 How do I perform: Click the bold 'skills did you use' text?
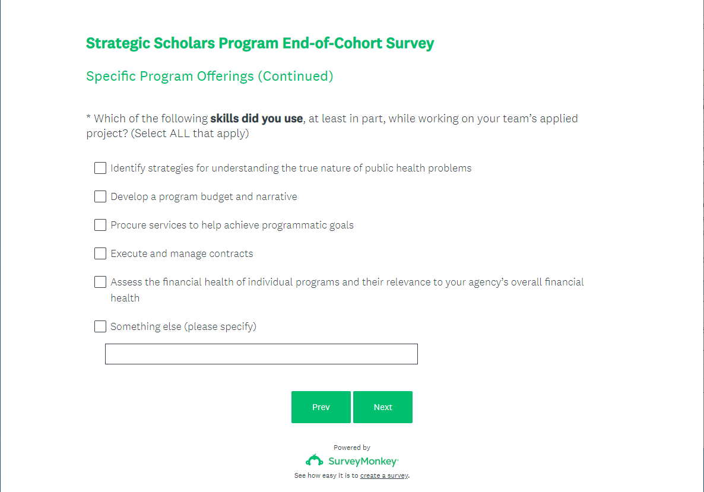point(256,118)
